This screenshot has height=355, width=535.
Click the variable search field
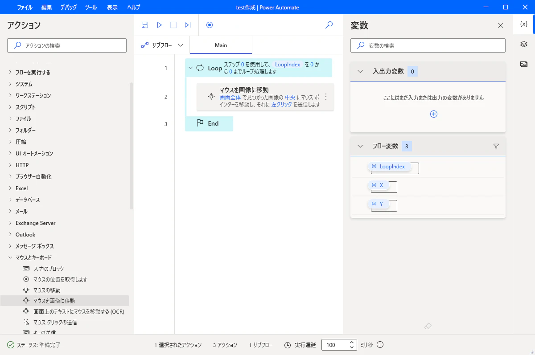pyautogui.click(x=428, y=45)
